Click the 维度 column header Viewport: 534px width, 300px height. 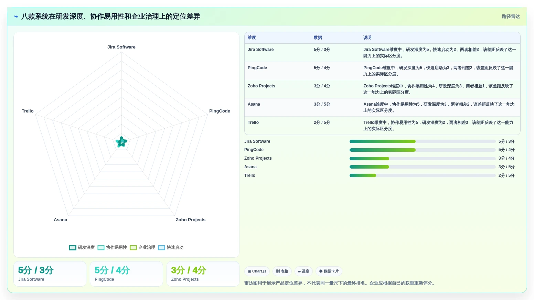(x=252, y=38)
